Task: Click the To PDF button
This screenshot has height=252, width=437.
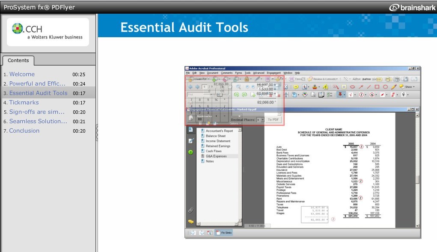Action: pos(274,119)
